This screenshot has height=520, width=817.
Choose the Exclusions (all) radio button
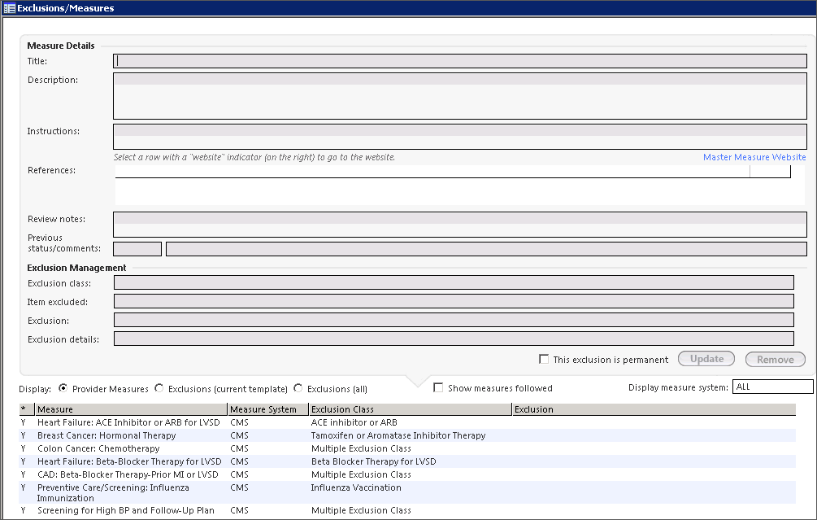(x=298, y=389)
